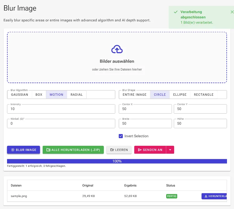Click the Original column header

pos(88,185)
